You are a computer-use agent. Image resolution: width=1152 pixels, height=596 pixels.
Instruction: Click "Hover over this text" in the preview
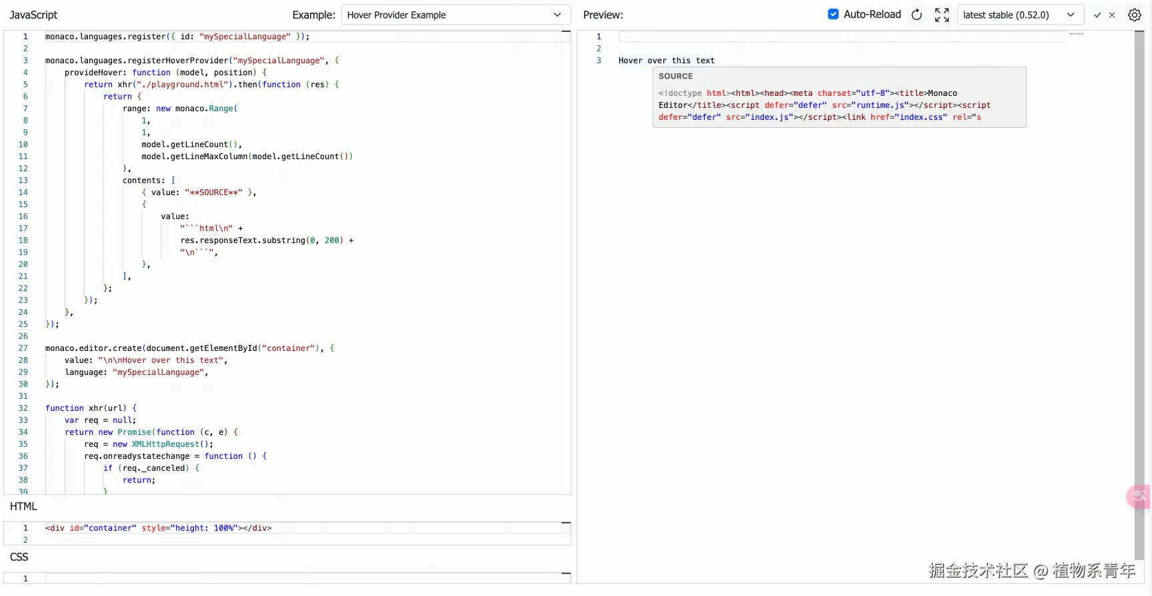[666, 61]
